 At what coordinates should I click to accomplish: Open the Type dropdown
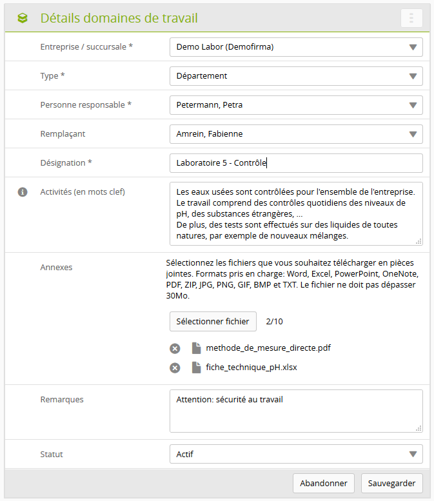point(296,76)
